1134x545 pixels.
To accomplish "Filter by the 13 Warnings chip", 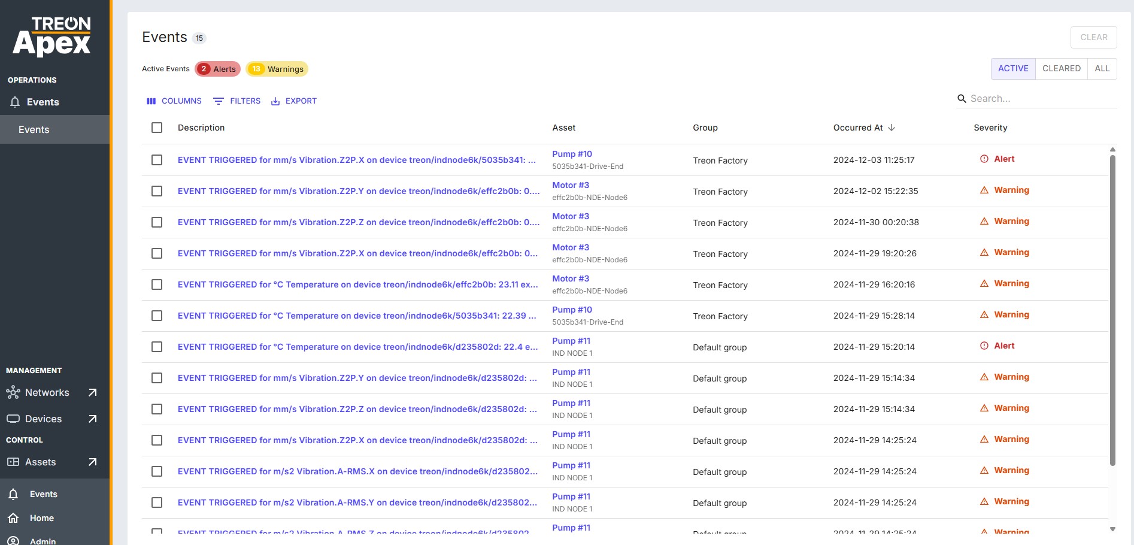I will (277, 69).
